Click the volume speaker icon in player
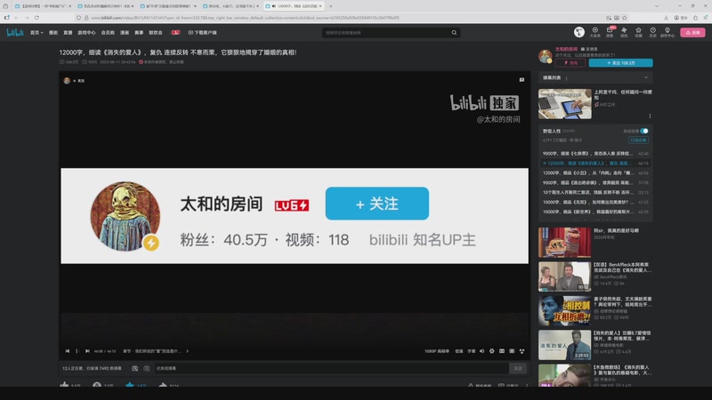The image size is (712, 400). pyautogui.click(x=481, y=351)
